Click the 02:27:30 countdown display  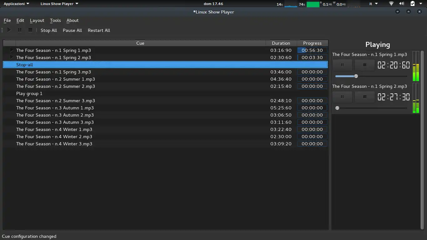(x=394, y=97)
